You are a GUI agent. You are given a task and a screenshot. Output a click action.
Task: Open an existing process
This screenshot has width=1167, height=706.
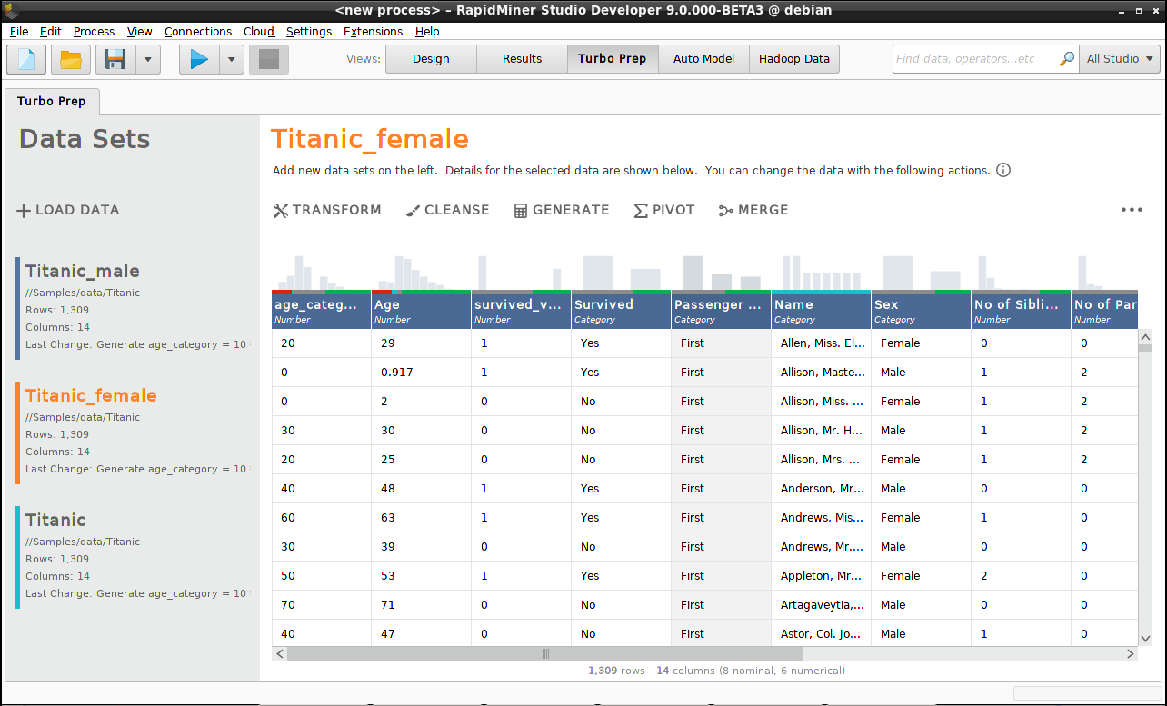68,58
